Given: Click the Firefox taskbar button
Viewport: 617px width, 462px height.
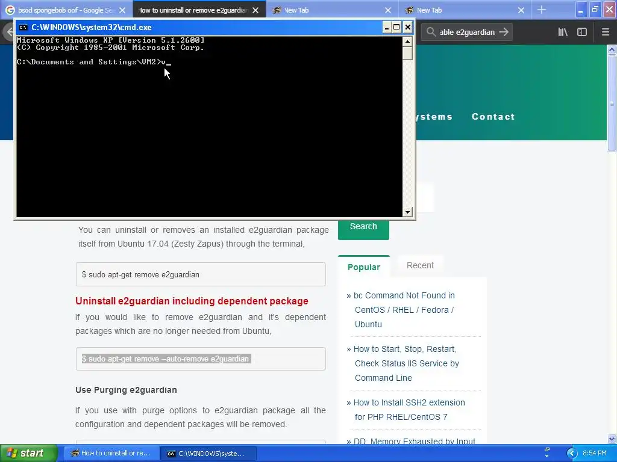Looking at the screenshot, I should [x=111, y=454].
